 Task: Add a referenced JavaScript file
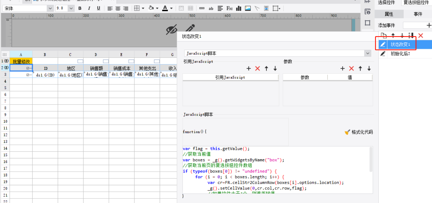pos(248,68)
